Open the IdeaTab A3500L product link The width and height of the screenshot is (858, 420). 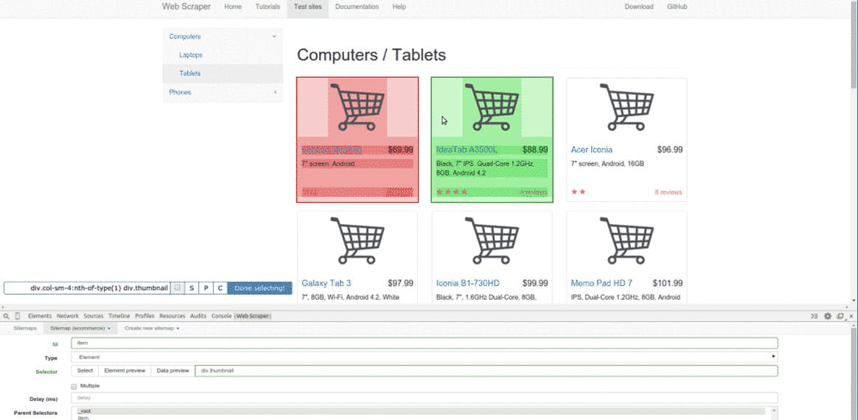467,150
